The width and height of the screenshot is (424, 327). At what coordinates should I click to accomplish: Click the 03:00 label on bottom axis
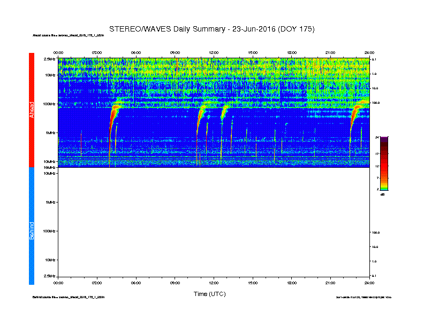pos(97,283)
